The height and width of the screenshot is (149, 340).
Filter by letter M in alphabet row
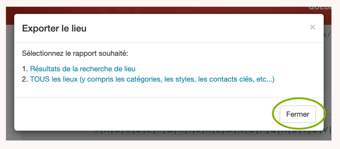pos(230,130)
